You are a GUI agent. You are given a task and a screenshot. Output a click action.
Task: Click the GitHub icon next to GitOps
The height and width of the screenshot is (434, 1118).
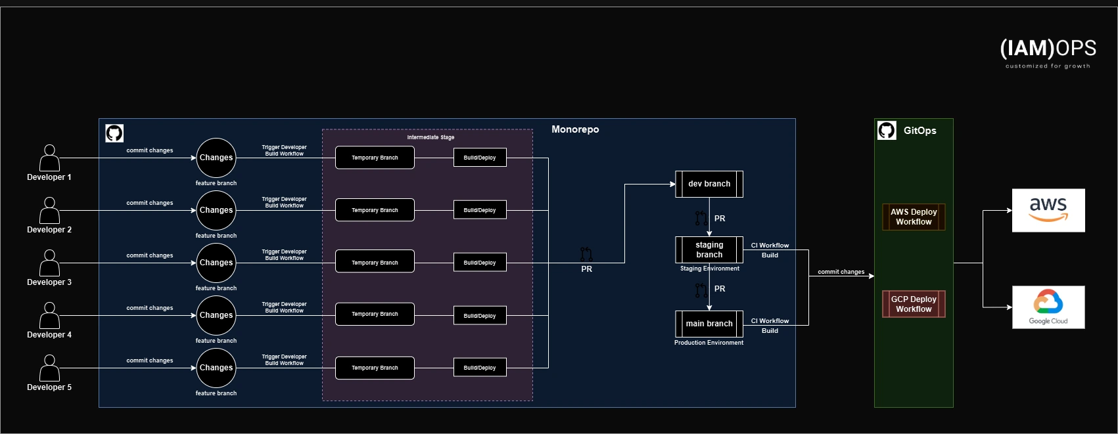pyautogui.click(x=887, y=130)
